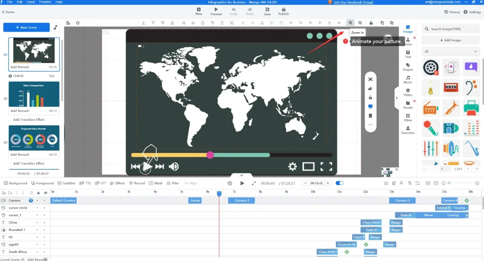Open the Effects tool in timeline bar
The width and height of the screenshot is (484, 261).
click(117, 183)
